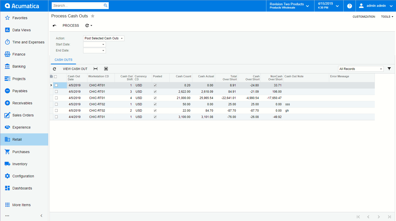The image size is (396, 221).
Task: Select row CHIC-RT02 shift 2 checkbox
Action: (x=56, y=111)
